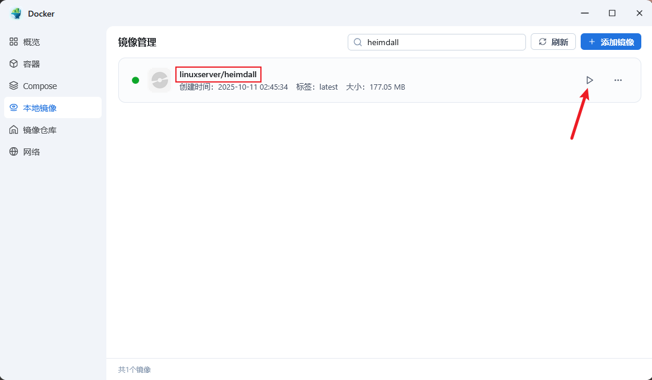Click the search magnifier icon
The width and height of the screenshot is (652, 380).
[358, 42]
